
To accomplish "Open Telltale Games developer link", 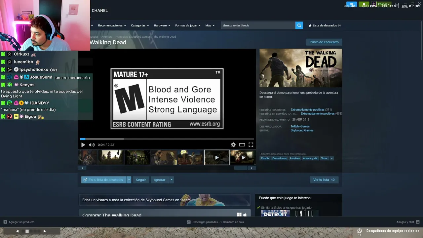I will click(x=300, y=126).
